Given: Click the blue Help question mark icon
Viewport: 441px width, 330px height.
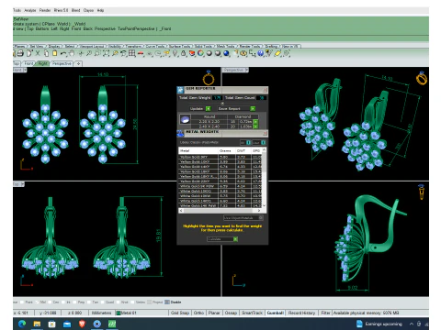Looking at the screenshot, I should pos(261,53).
